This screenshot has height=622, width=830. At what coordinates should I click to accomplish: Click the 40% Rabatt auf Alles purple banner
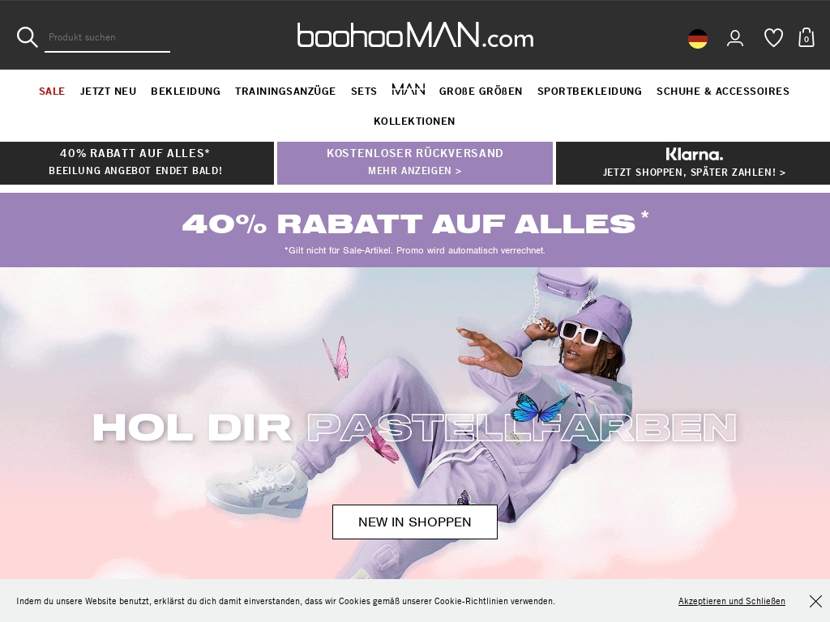pos(415,230)
